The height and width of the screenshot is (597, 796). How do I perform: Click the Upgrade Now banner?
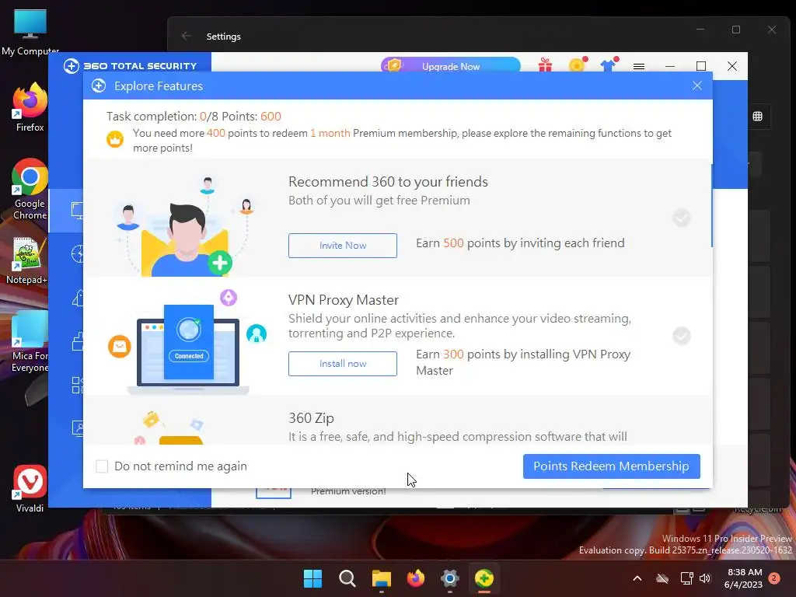click(451, 66)
